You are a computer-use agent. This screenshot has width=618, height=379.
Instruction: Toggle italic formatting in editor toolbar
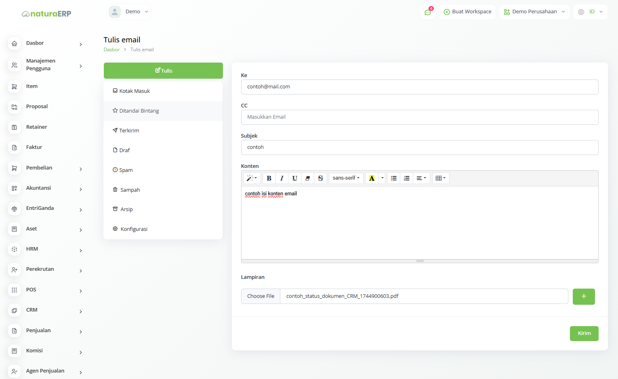[282, 178]
